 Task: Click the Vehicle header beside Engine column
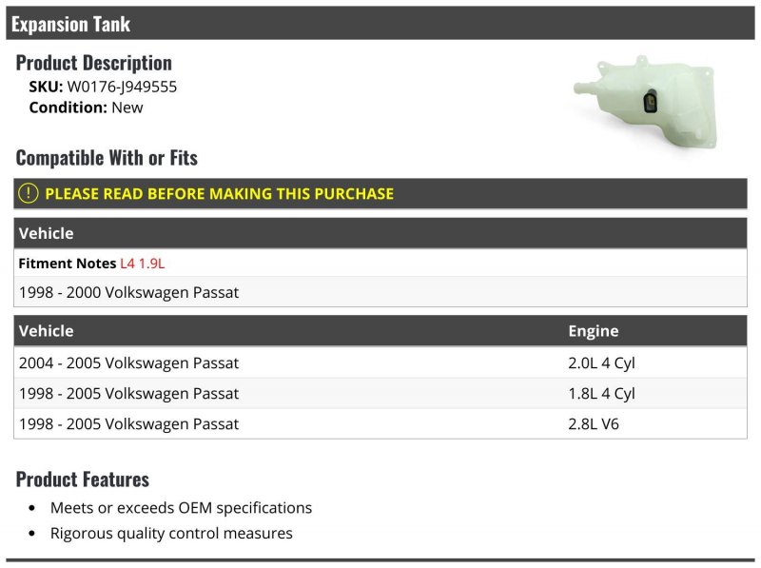(x=46, y=330)
